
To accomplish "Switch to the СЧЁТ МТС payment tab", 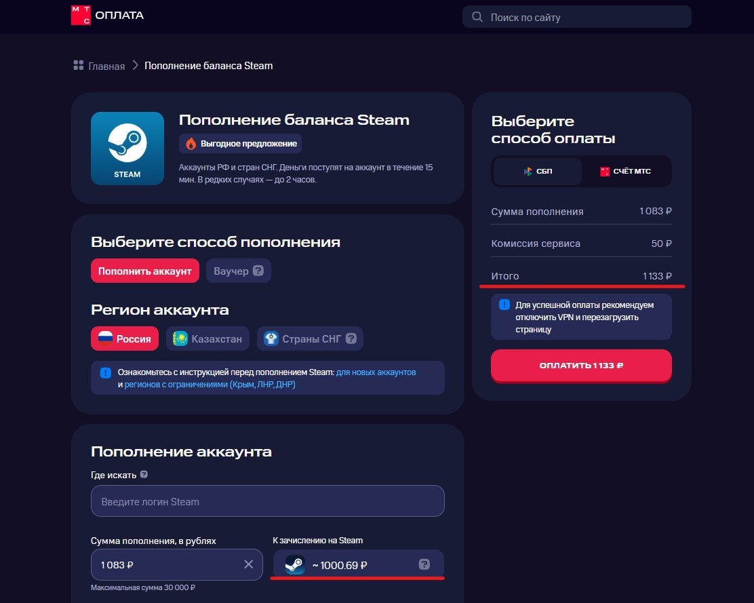I will (626, 171).
